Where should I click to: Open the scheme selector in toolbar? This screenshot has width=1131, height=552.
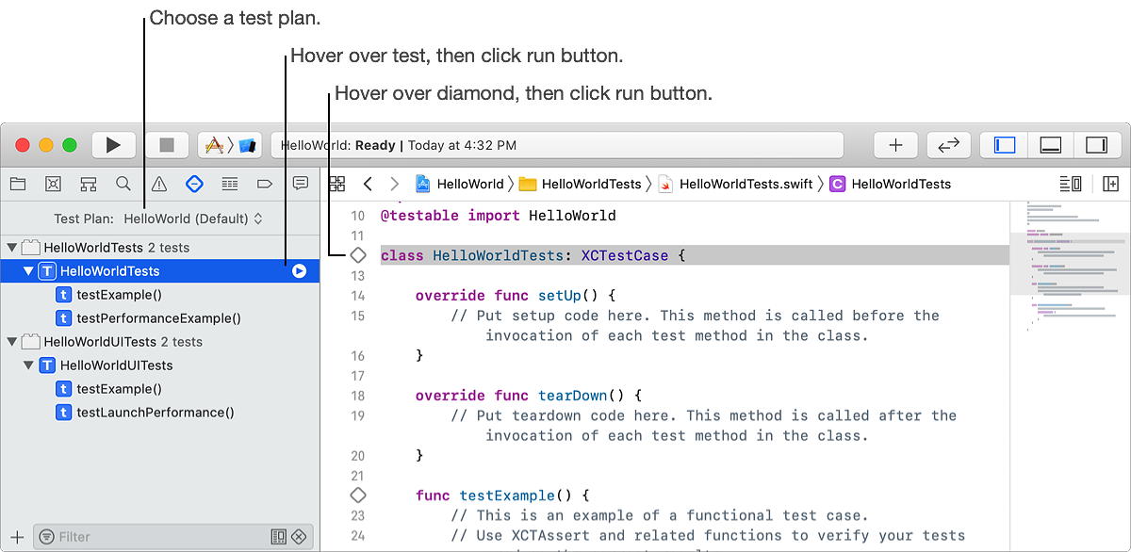230,145
